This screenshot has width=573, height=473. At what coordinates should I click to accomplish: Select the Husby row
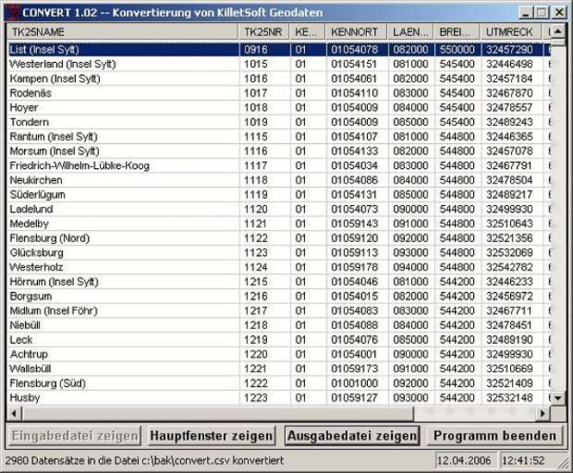[278, 398]
